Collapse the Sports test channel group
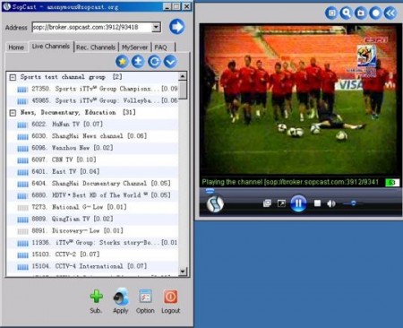The height and width of the screenshot is (328, 403). 13,77
